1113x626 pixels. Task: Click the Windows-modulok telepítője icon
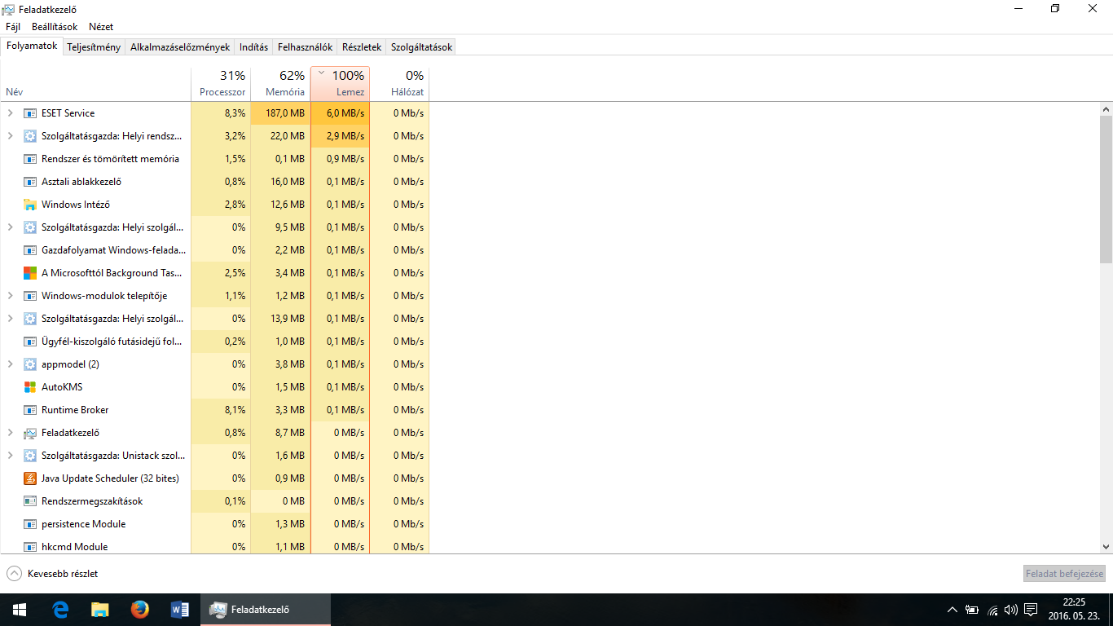click(30, 296)
